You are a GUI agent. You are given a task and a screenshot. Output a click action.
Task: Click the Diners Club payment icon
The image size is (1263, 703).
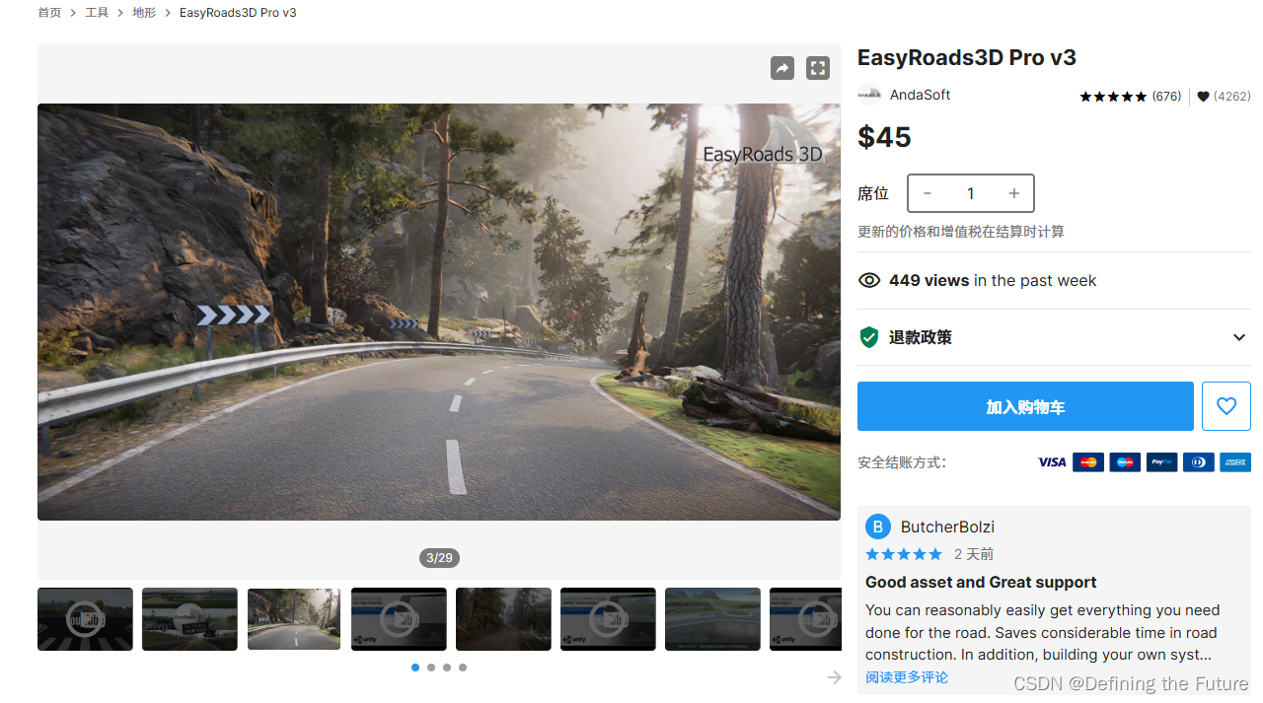[1198, 462]
